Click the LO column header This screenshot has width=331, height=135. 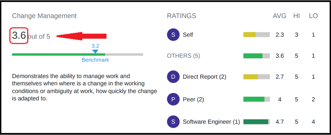click(313, 16)
